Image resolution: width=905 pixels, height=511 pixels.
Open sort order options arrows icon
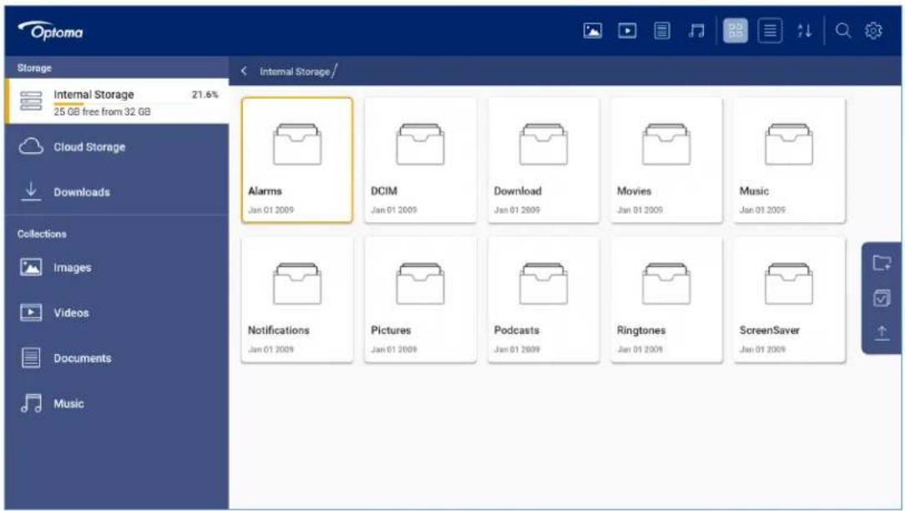(x=805, y=31)
